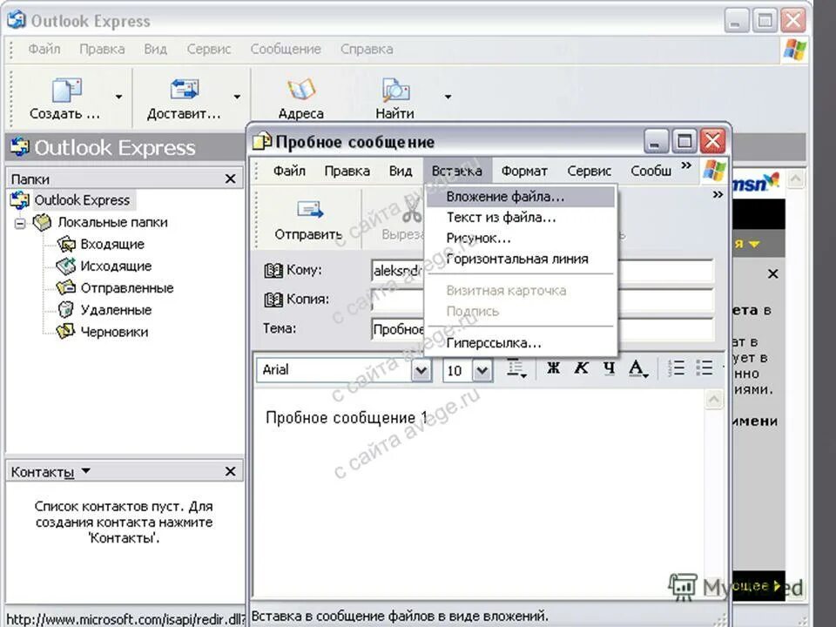Screen dimensions: 836x627
Task: Select the Локальные папки folder
Action: pyautogui.click(x=112, y=222)
